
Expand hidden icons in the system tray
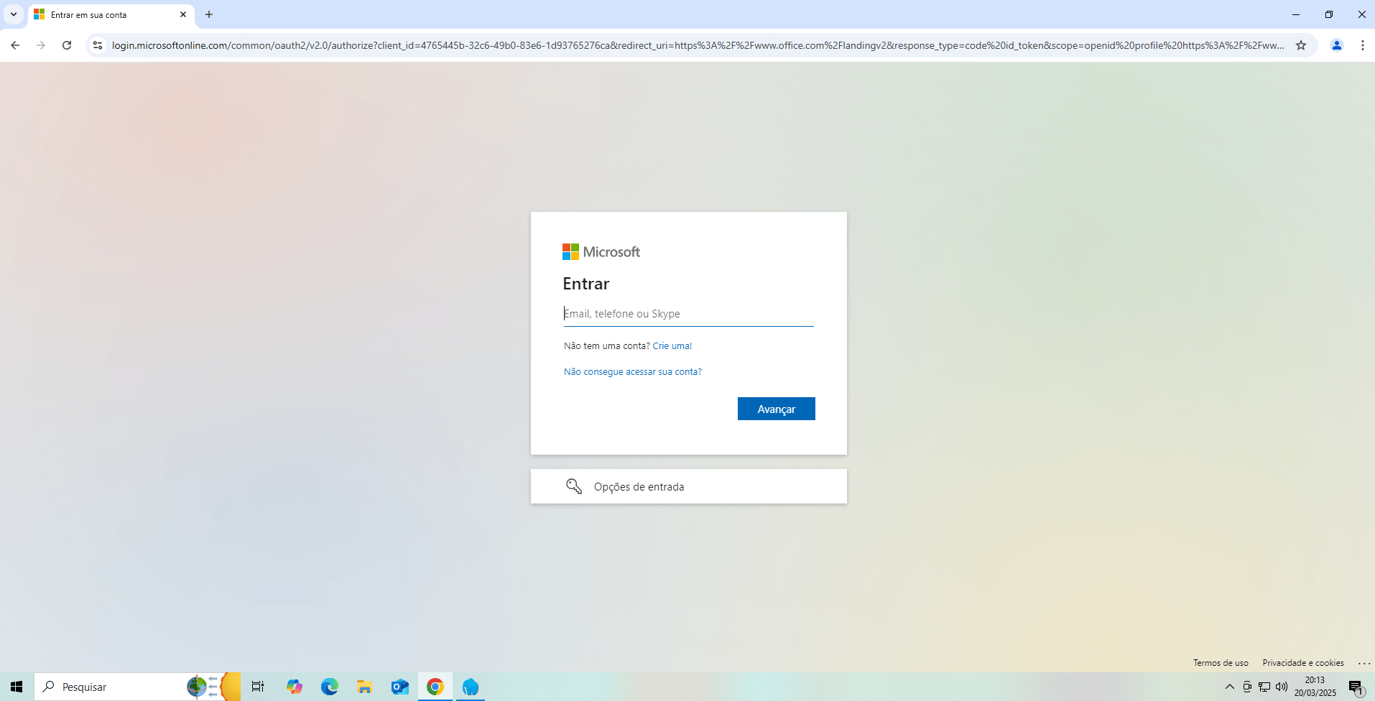pos(1228,687)
